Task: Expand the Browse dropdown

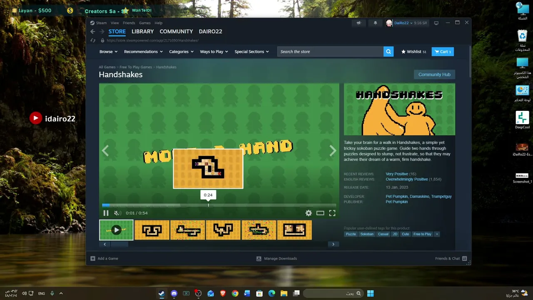Action: (x=108, y=52)
